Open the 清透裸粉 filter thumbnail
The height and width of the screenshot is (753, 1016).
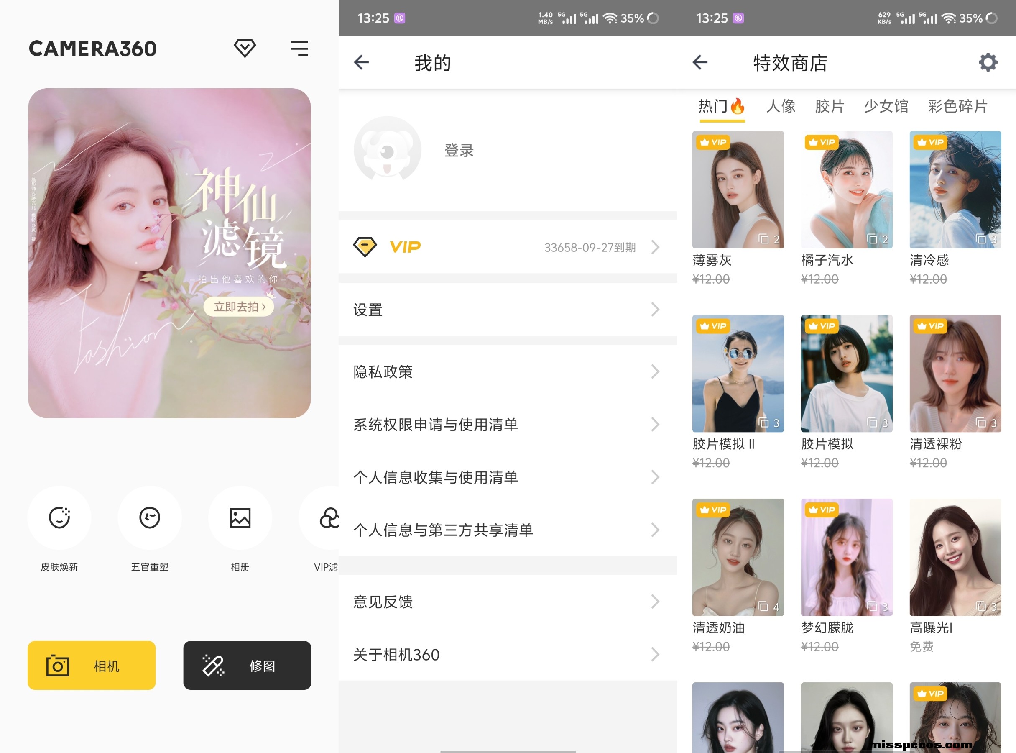(x=955, y=373)
